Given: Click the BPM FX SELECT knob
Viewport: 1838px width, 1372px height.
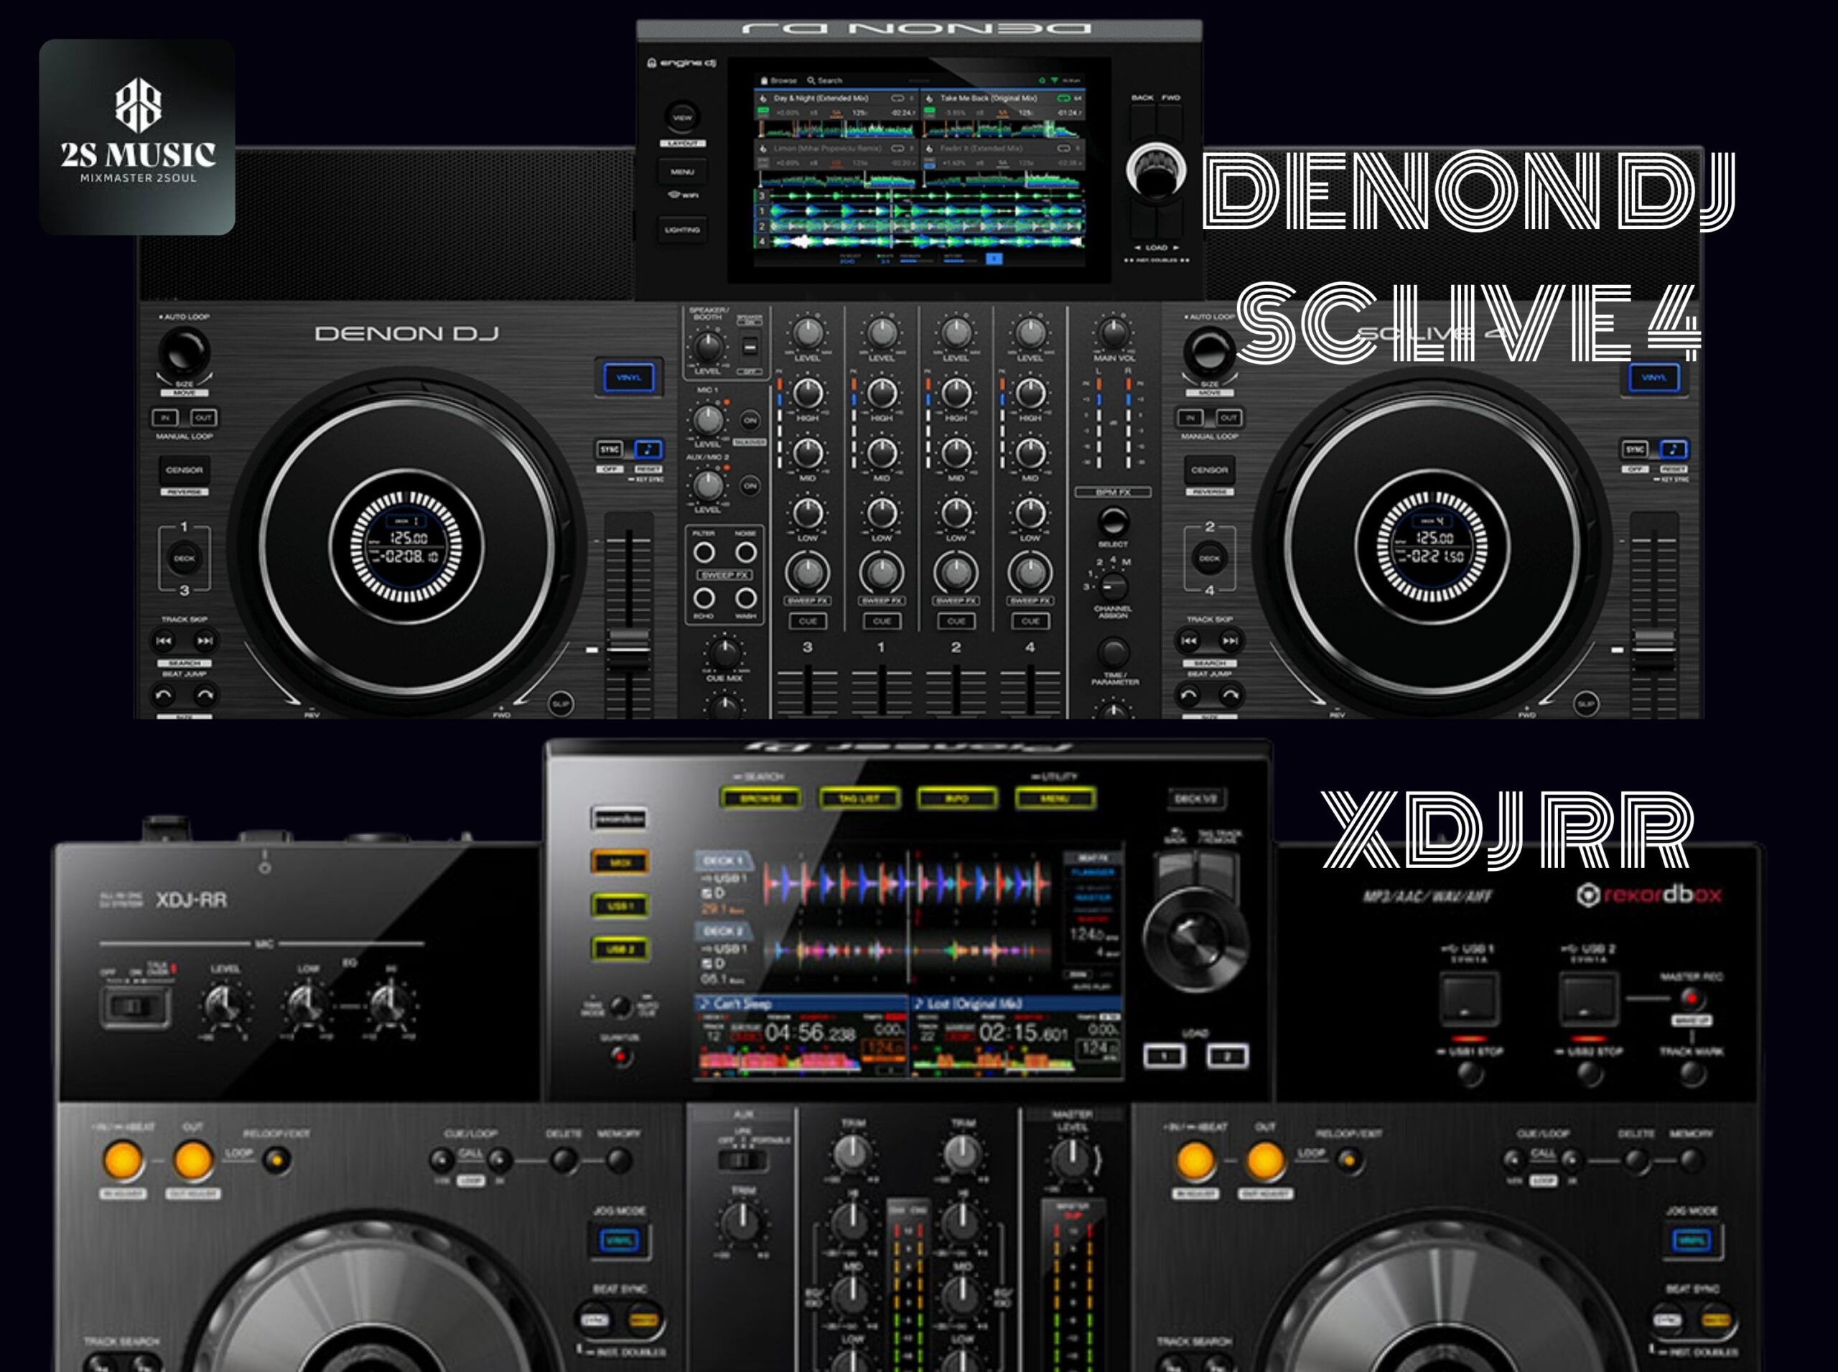Looking at the screenshot, I should click(x=1113, y=521).
